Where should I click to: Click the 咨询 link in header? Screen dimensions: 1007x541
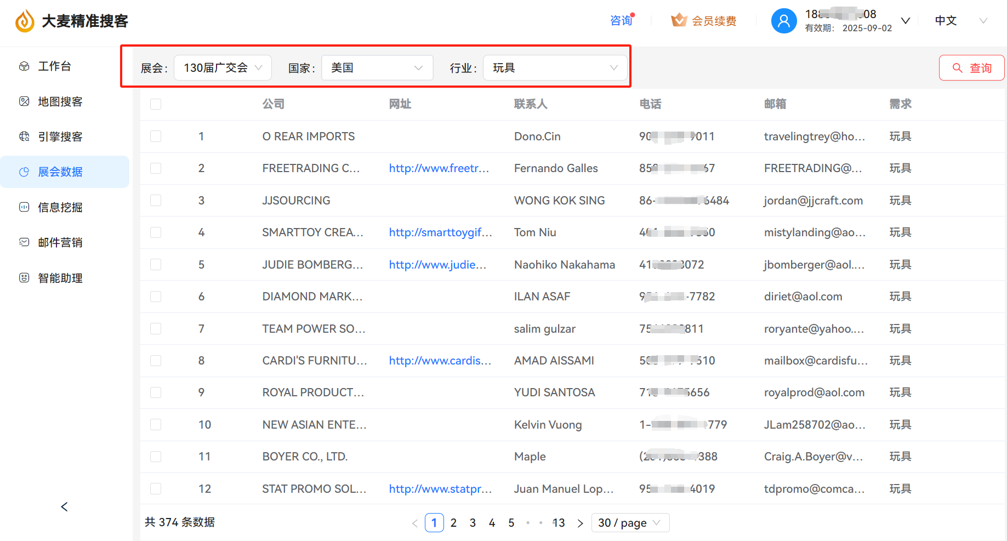[x=621, y=21]
